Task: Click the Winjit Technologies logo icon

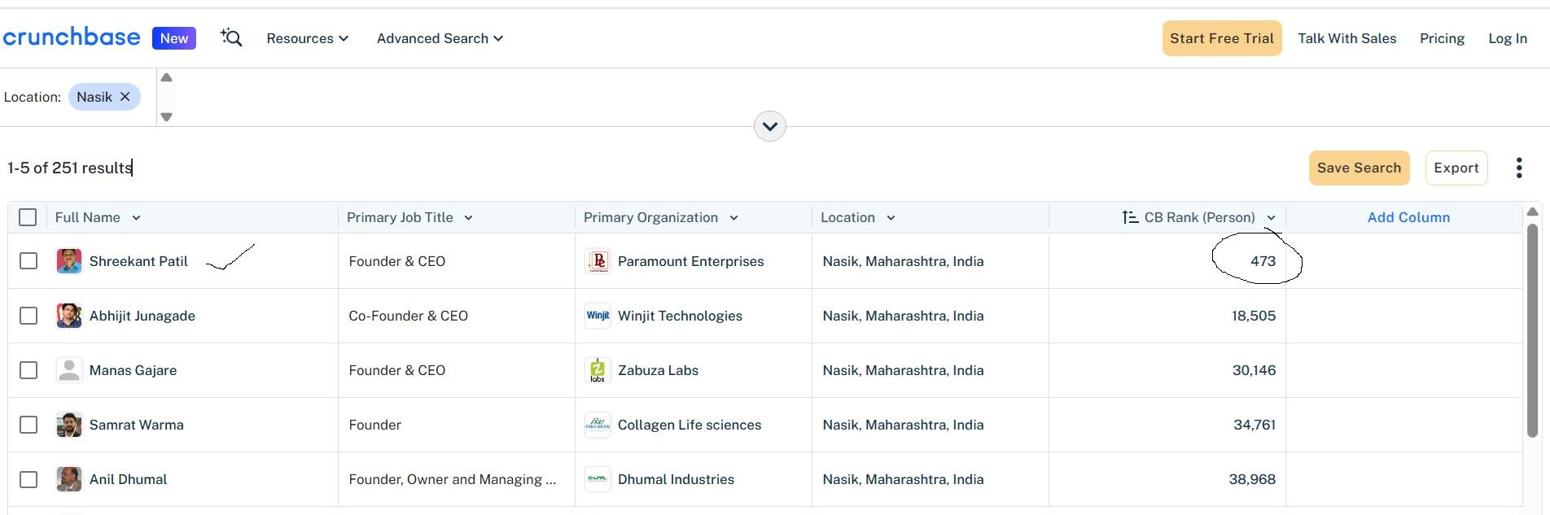Action: click(x=598, y=316)
